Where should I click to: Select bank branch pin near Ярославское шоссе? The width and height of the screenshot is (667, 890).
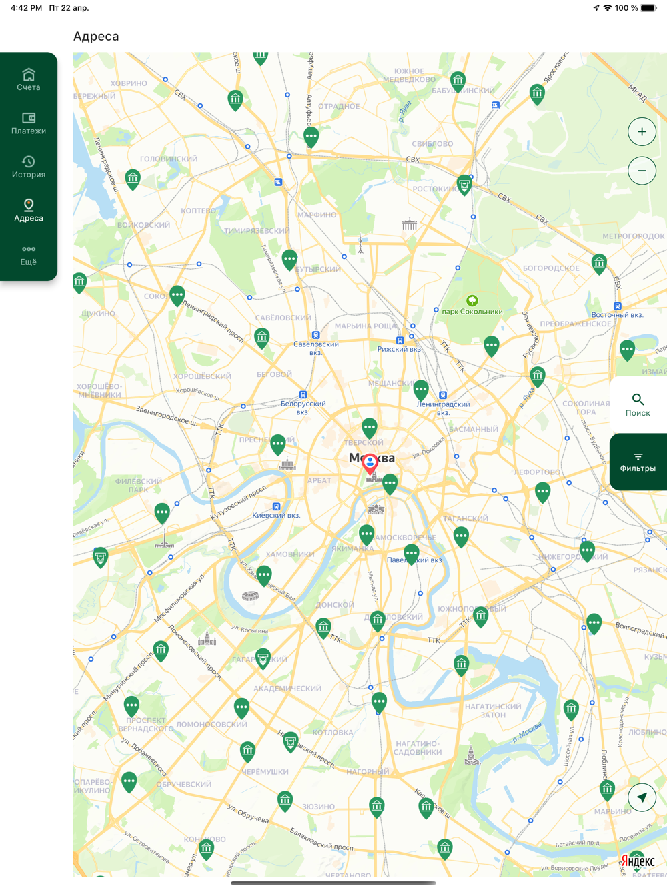537,95
